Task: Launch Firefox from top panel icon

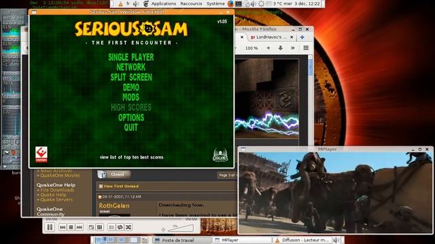Action: [230, 3]
